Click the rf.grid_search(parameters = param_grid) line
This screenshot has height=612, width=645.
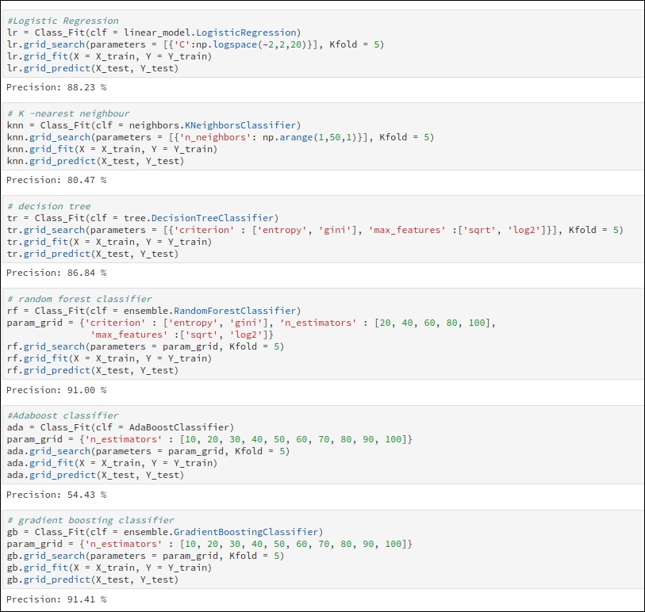146,346
